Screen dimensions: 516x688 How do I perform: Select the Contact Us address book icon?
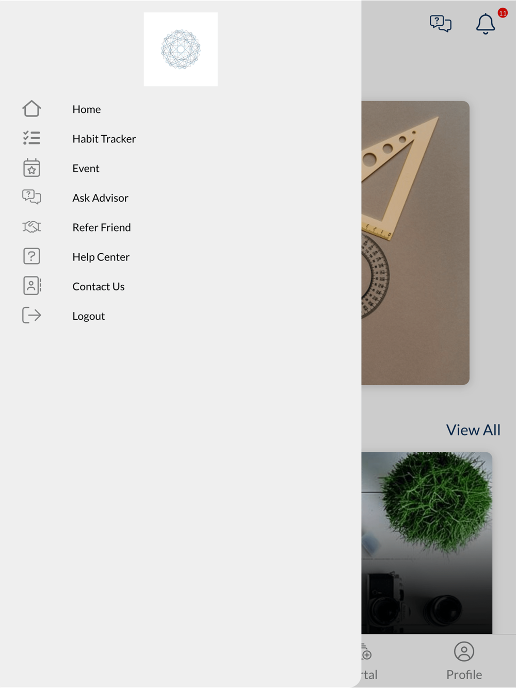32,286
